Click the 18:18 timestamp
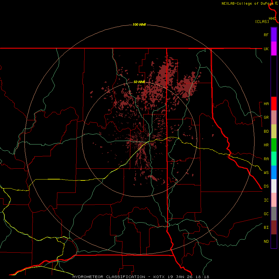Screen dimensions: 279x279 (x=203, y=277)
